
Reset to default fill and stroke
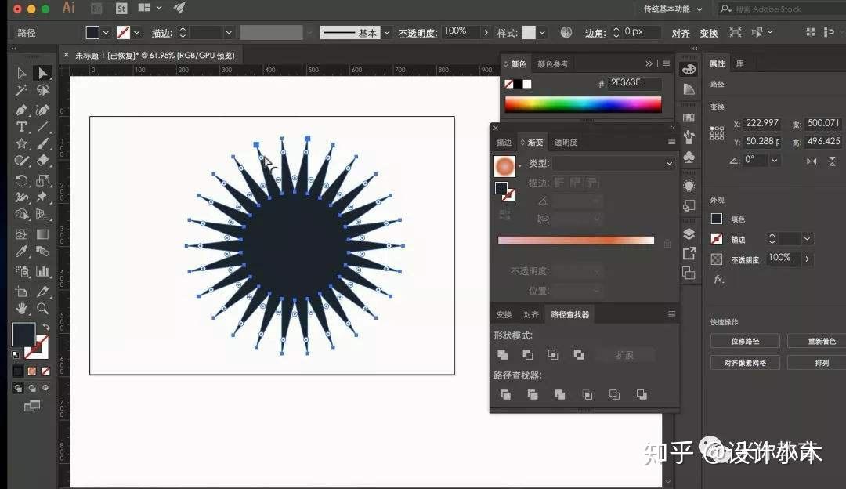coord(16,354)
